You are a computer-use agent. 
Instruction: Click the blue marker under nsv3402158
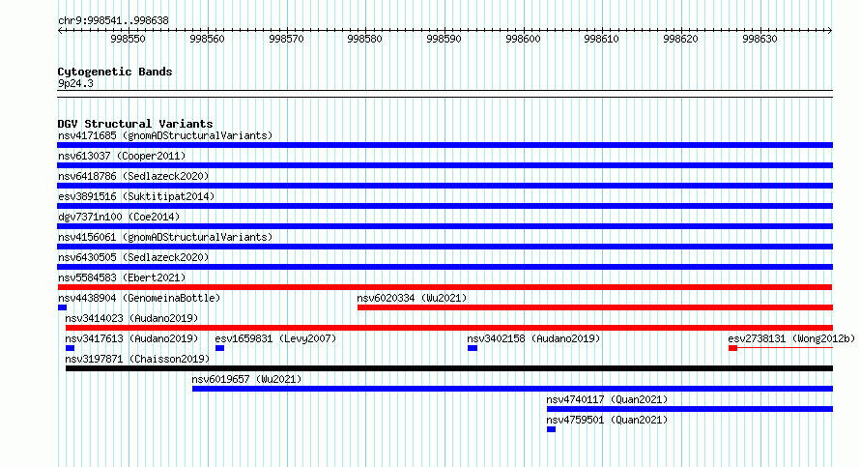[473, 348]
